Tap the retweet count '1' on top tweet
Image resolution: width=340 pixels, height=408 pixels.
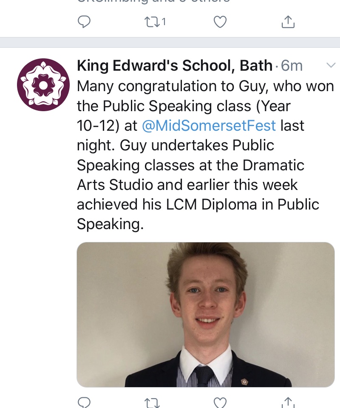164,22
